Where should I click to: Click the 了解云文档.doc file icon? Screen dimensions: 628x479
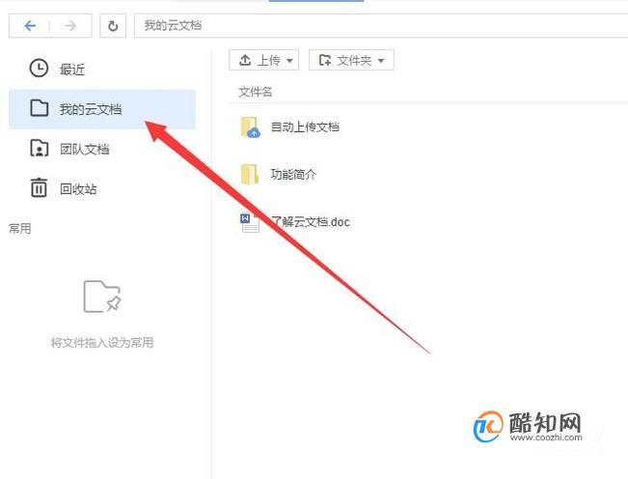(250, 222)
